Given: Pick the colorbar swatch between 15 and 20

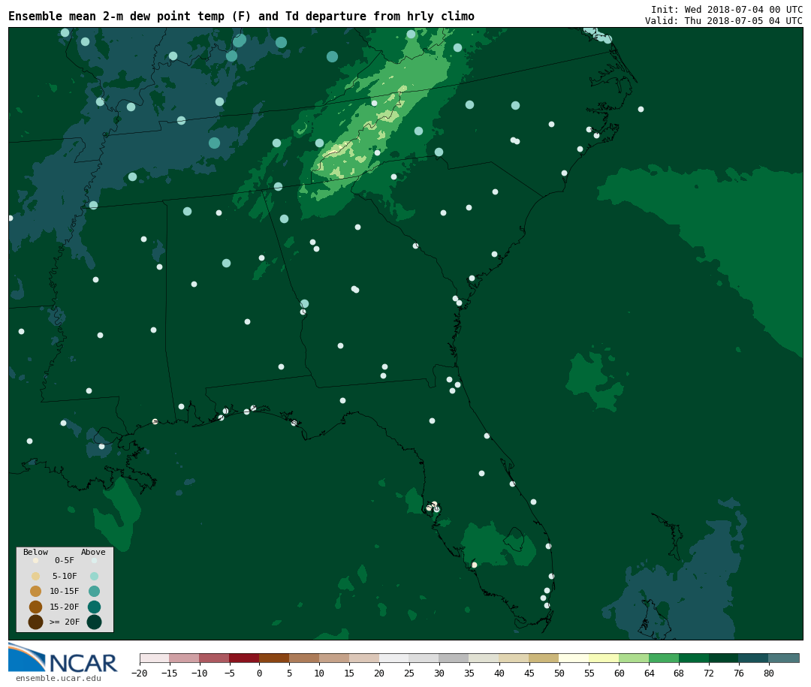Looking at the screenshot, I should coord(364,658).
